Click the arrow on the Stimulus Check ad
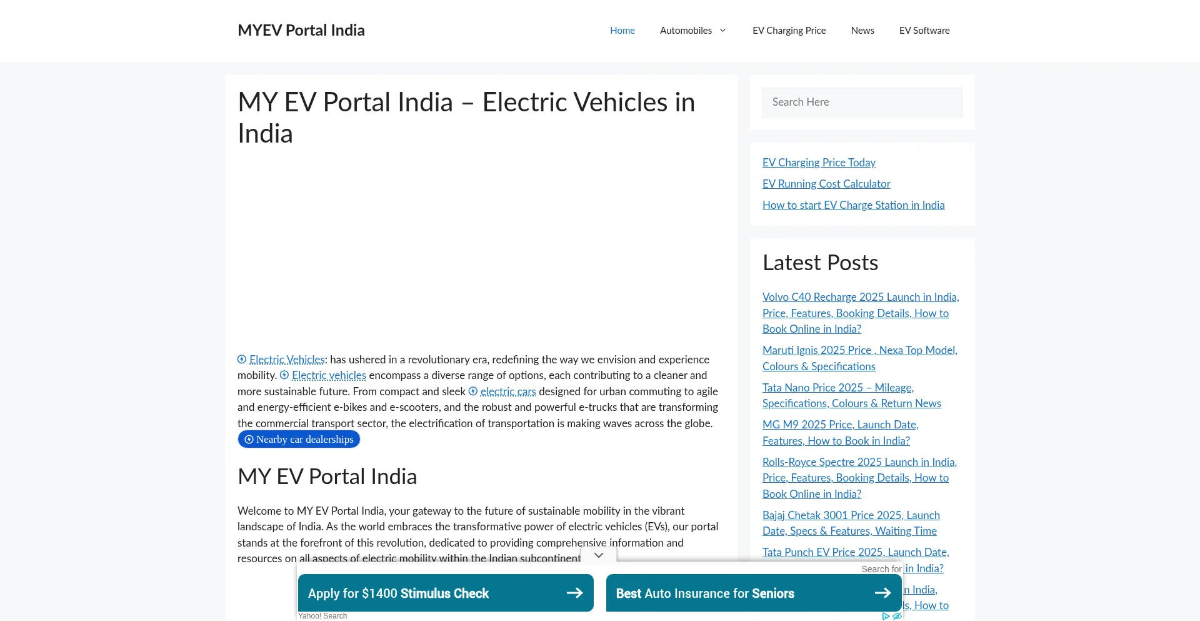 point(574,593)
